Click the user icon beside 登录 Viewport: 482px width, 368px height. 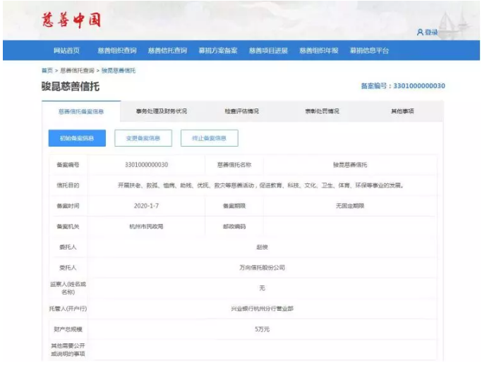coord(420,32)
